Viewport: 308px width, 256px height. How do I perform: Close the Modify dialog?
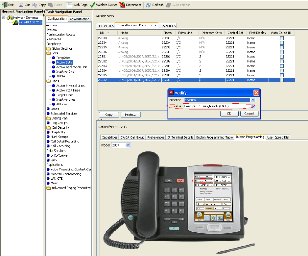point(256,92)
